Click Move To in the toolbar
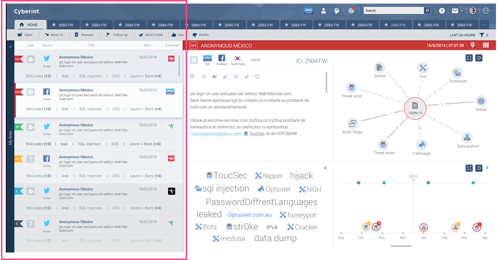The image size is (497, 260). tap(54, 35)
